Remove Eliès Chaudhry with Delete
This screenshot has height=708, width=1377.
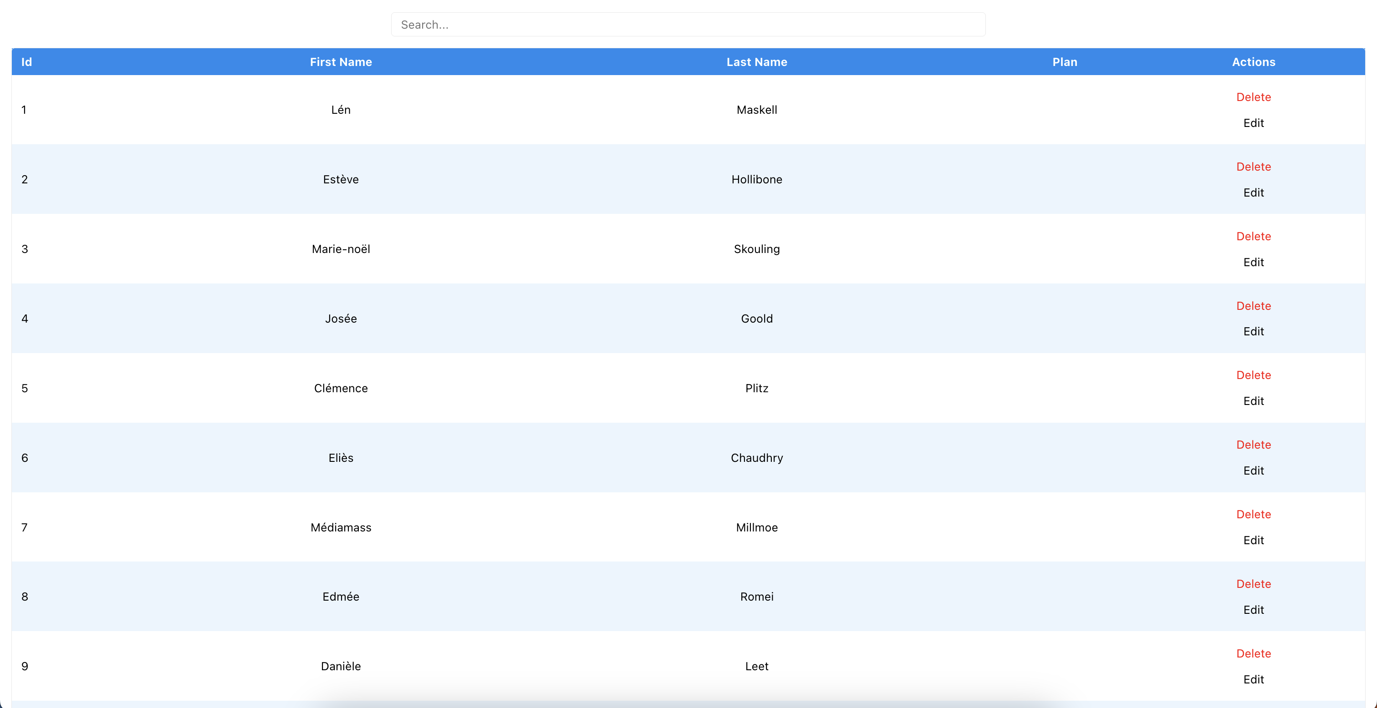tap(1253, 445)
